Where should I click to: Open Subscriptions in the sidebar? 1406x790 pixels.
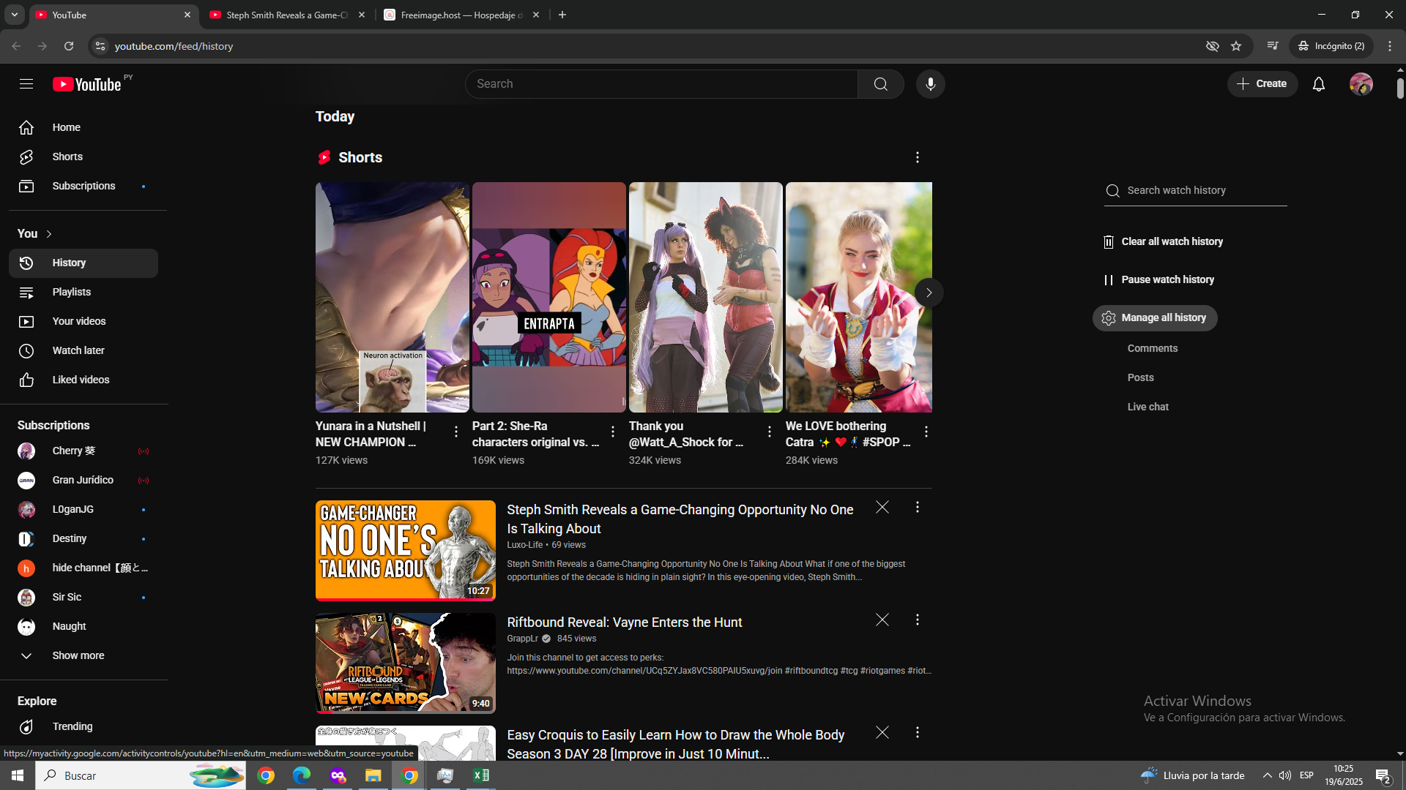[x=83, y=187]
